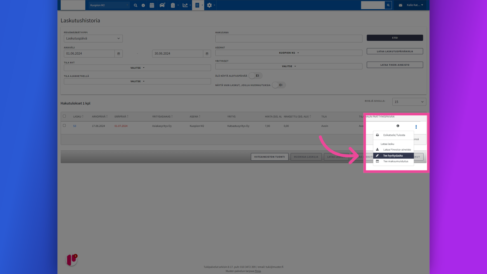The height and width of the screenshot is (274, 487).
Task: Expand the settings gear dropdown arrow
Action: click(214, 5)
